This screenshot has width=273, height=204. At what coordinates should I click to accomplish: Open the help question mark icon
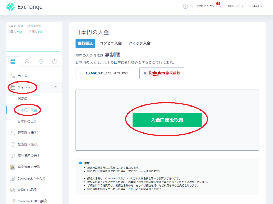[55, 62]
